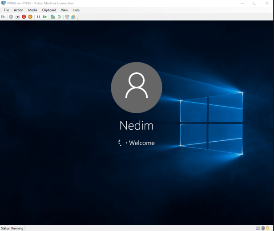Create a checkpoint of the VM
The height and width of the screenshot is (231, 274).
coord(53,17)
